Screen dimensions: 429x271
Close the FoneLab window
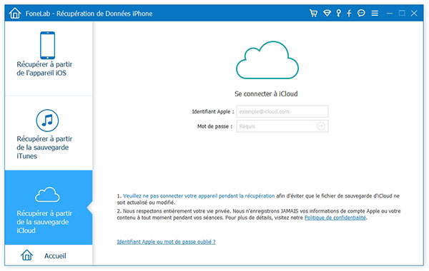tap(414, 13)
